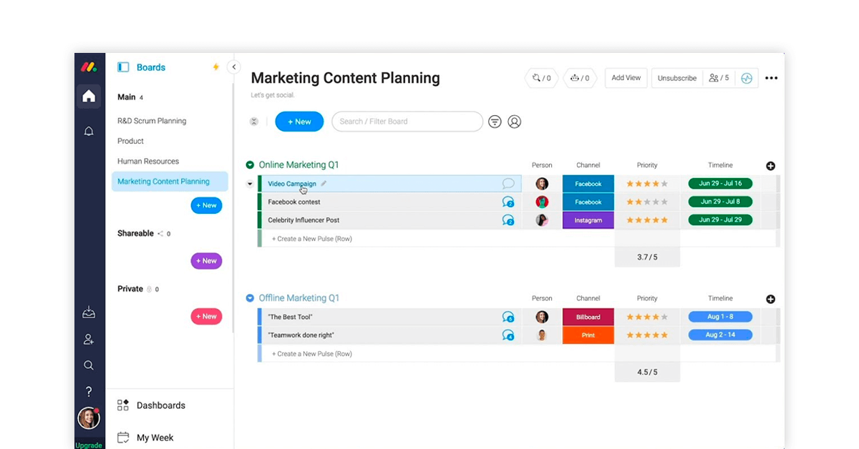Open "The Best Tool" updates bubble

coord(508,317)
